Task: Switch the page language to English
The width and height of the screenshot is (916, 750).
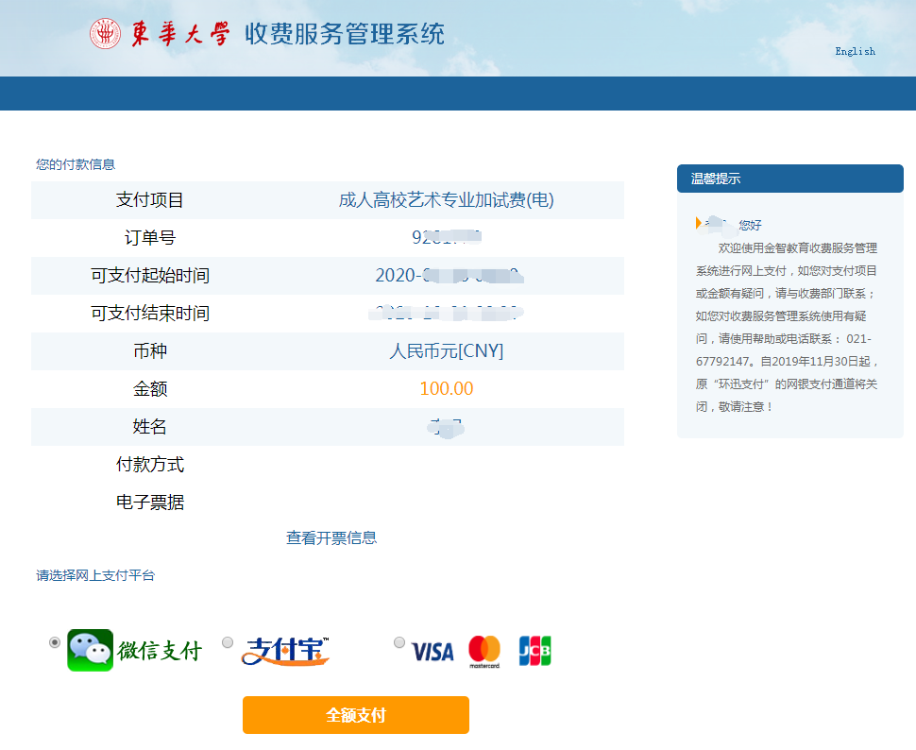Action: coord(854,51)
